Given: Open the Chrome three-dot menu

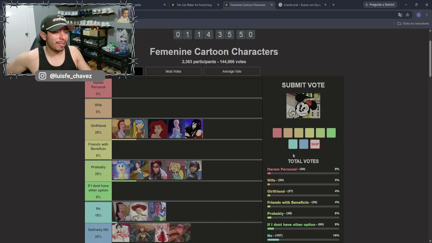Looking at the screenshot, I should pyautogui.click(x=427, y=15).
